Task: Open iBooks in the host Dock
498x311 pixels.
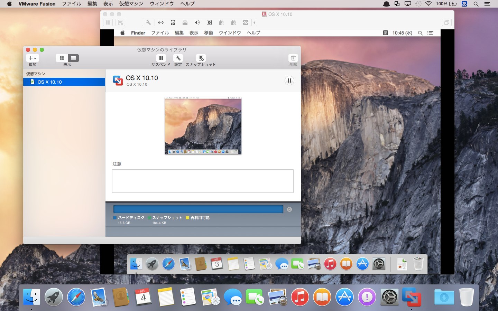Action: (322, 297)
